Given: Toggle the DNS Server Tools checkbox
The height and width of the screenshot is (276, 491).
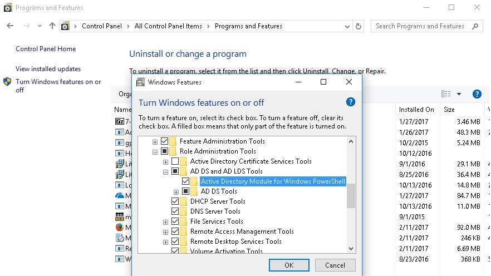Looking at the screenshot, I should (175, 211).
